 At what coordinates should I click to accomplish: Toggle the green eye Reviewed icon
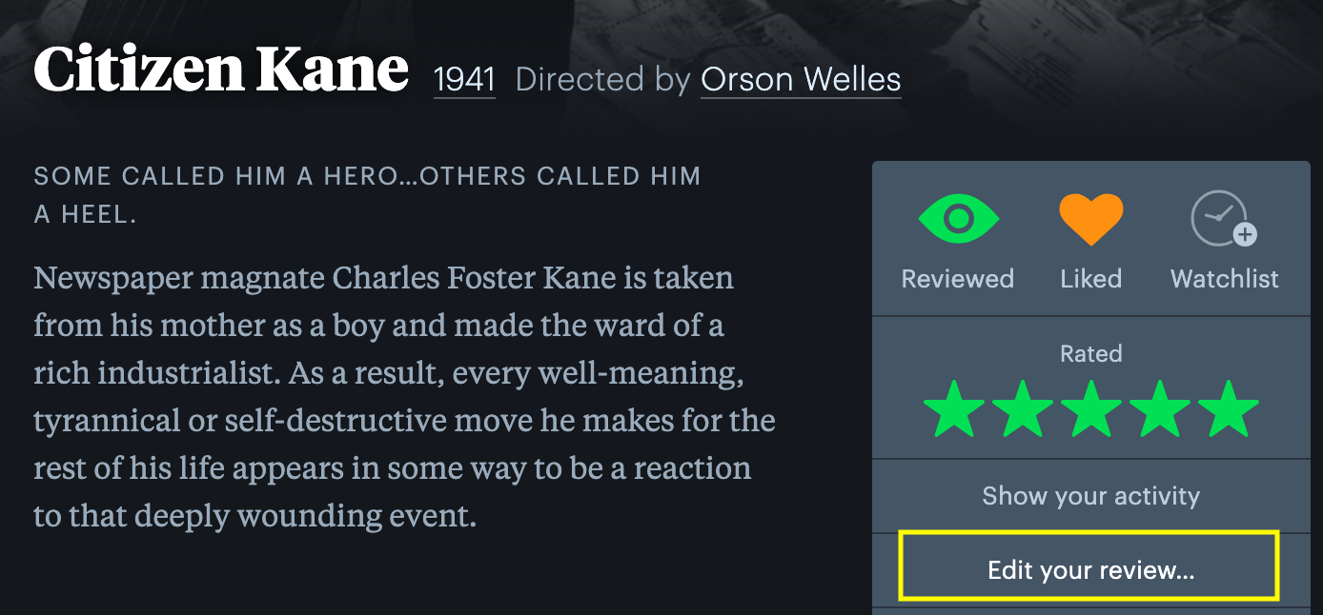tap(958, 219)
